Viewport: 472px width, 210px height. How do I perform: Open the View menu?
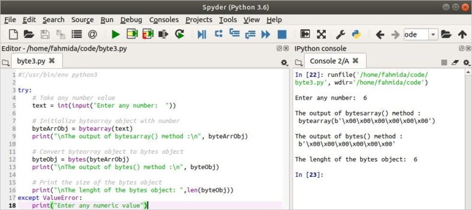tap(251, 20)
